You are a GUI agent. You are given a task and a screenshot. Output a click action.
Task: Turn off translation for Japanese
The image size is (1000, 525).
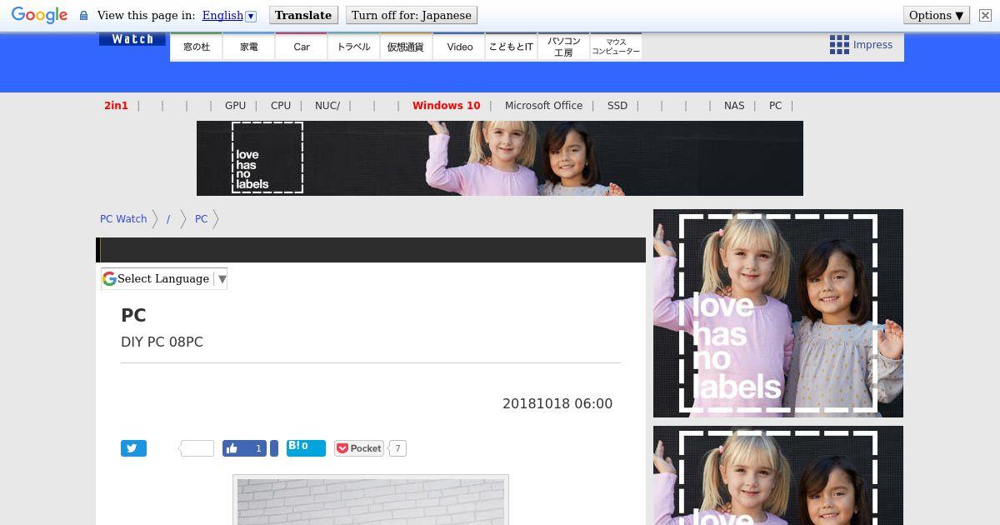[x=412, y=15]
